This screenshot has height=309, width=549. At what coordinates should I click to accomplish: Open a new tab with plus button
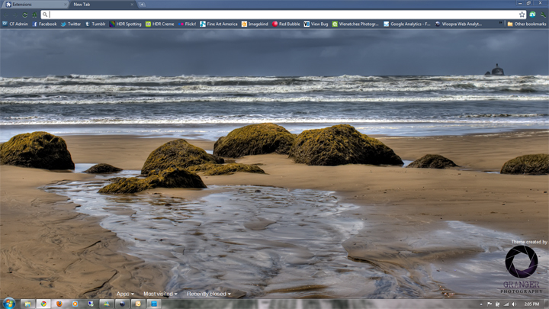142,5
